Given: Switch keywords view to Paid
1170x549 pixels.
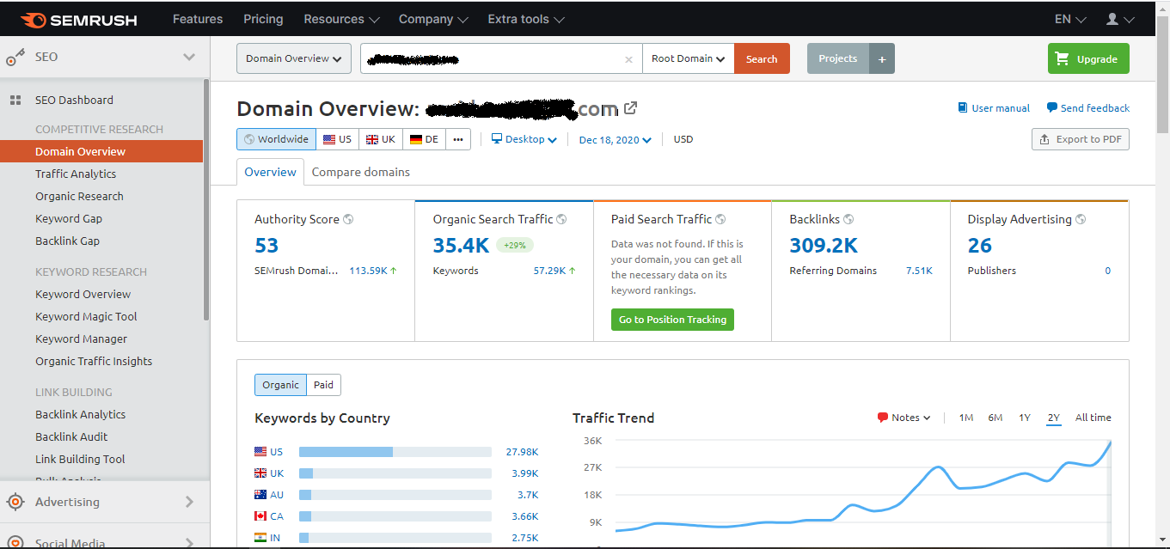Looking at the screenshot, I should (323, 385).
